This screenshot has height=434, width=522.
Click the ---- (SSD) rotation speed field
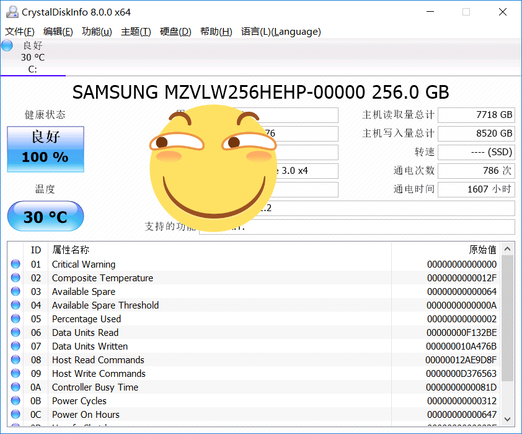coord(476,152)
